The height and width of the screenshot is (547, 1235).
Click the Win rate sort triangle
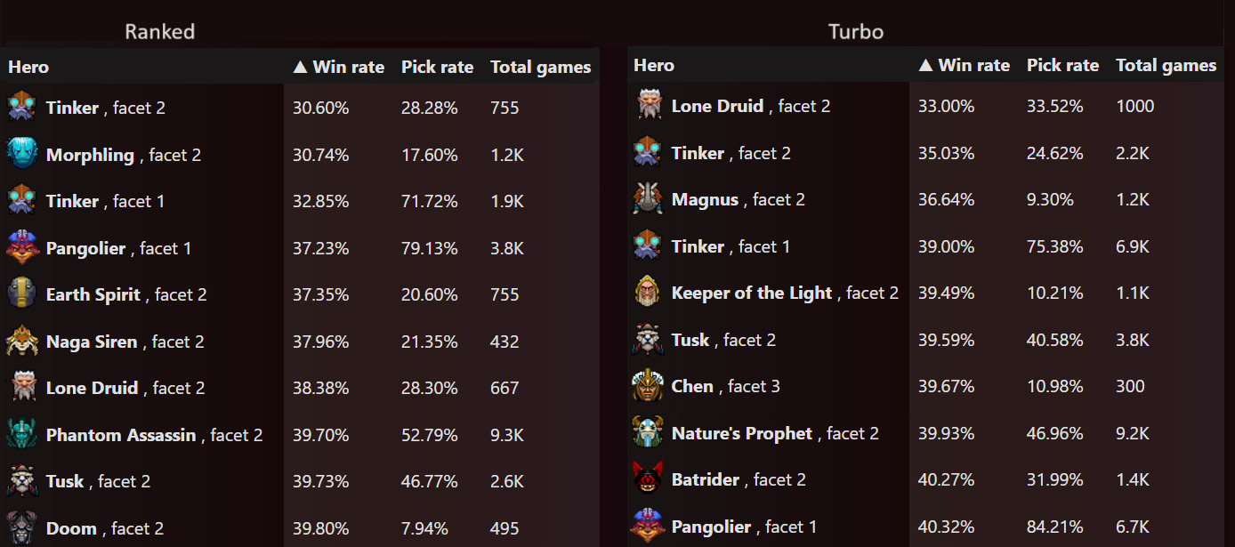298,66
